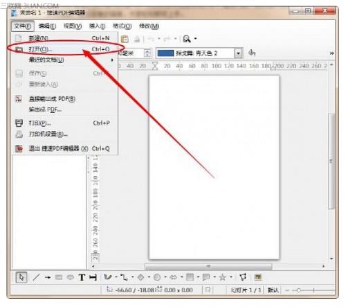
Task: Activate the Select arrow tool
Action: 21,277
